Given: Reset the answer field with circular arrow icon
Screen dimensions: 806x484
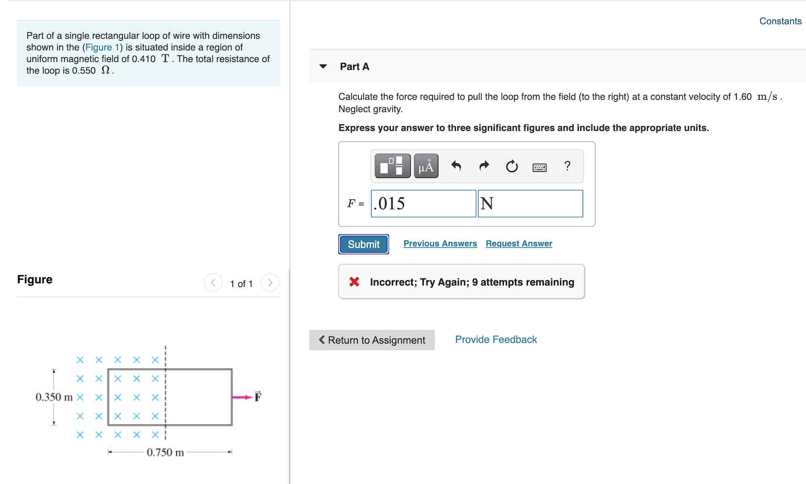Looking at the screenshot, I should [511, 166].
